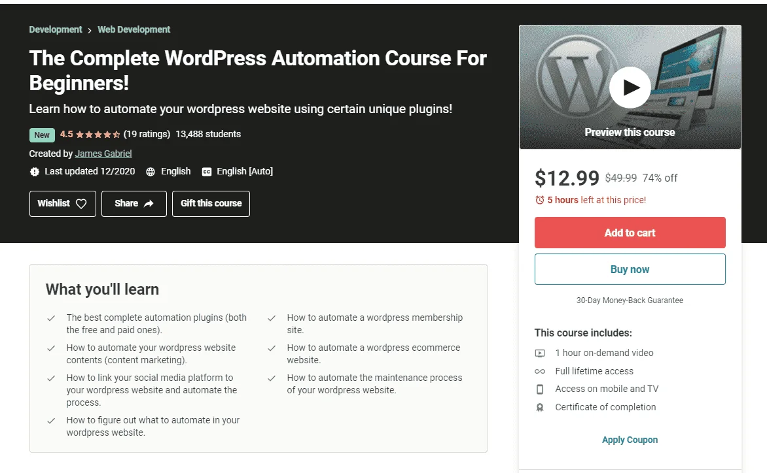
Task: Click the $12.99 price
Action: pos(567,178)
